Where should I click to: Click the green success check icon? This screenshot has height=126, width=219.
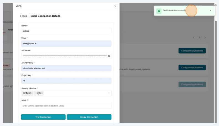pyautogui.click(x=159, y=11)
